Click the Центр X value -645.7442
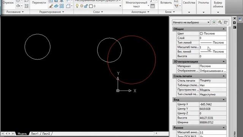Viewport: 243px width, 137px height. pos(213,104)
